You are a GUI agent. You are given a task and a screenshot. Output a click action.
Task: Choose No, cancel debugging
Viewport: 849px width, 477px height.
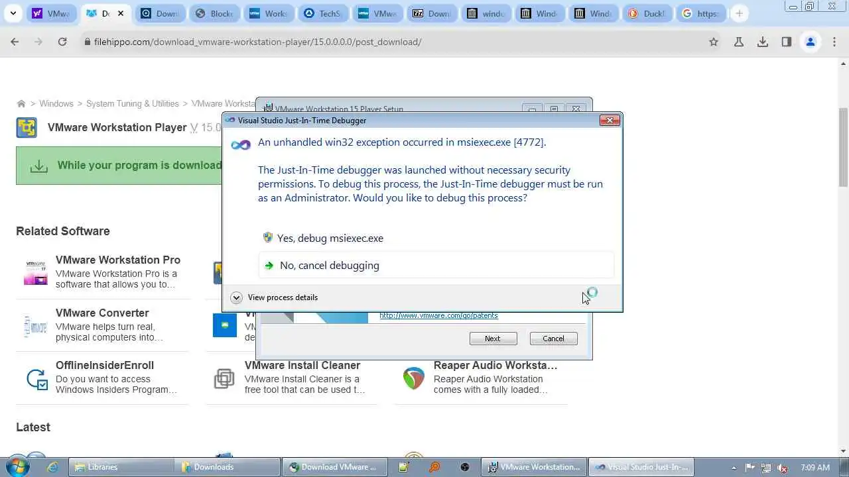pos(436,265)
